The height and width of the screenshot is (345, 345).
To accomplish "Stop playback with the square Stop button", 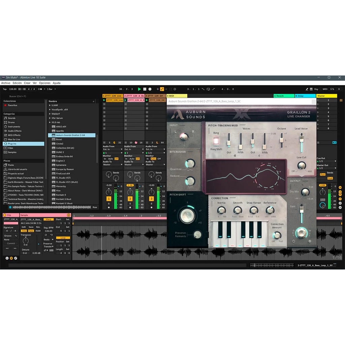I will point(145,89).
